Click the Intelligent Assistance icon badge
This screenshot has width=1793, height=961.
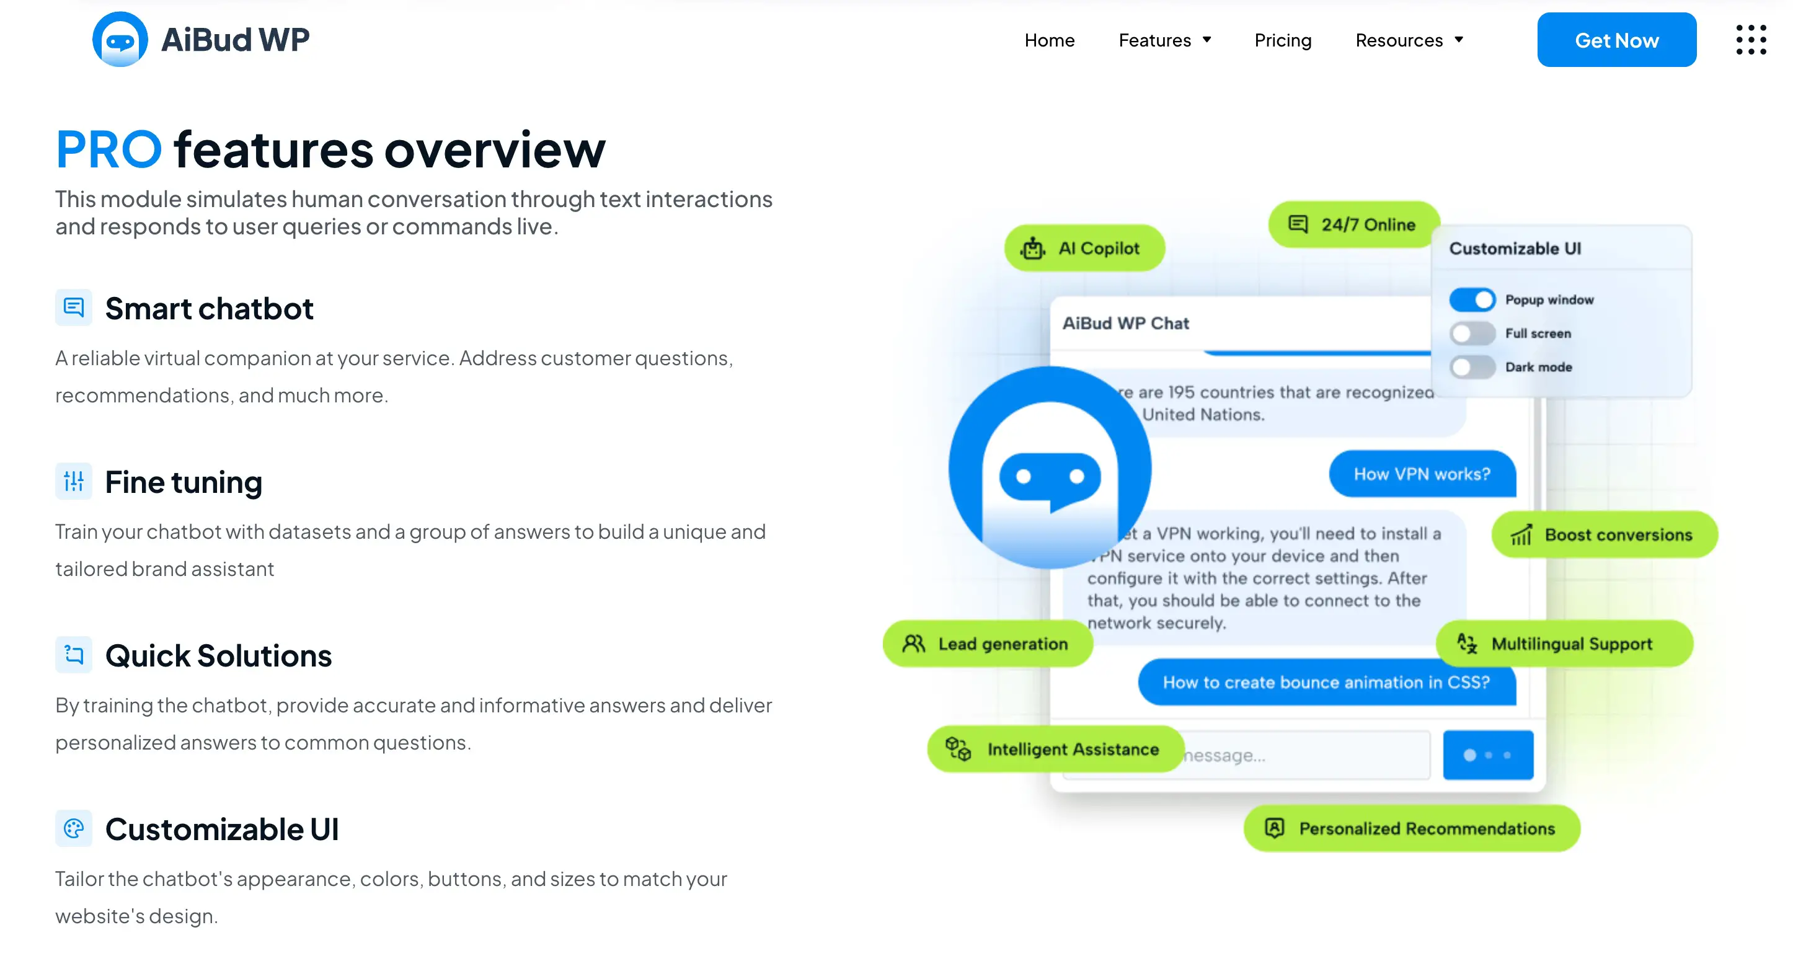(x=958, y=748)
